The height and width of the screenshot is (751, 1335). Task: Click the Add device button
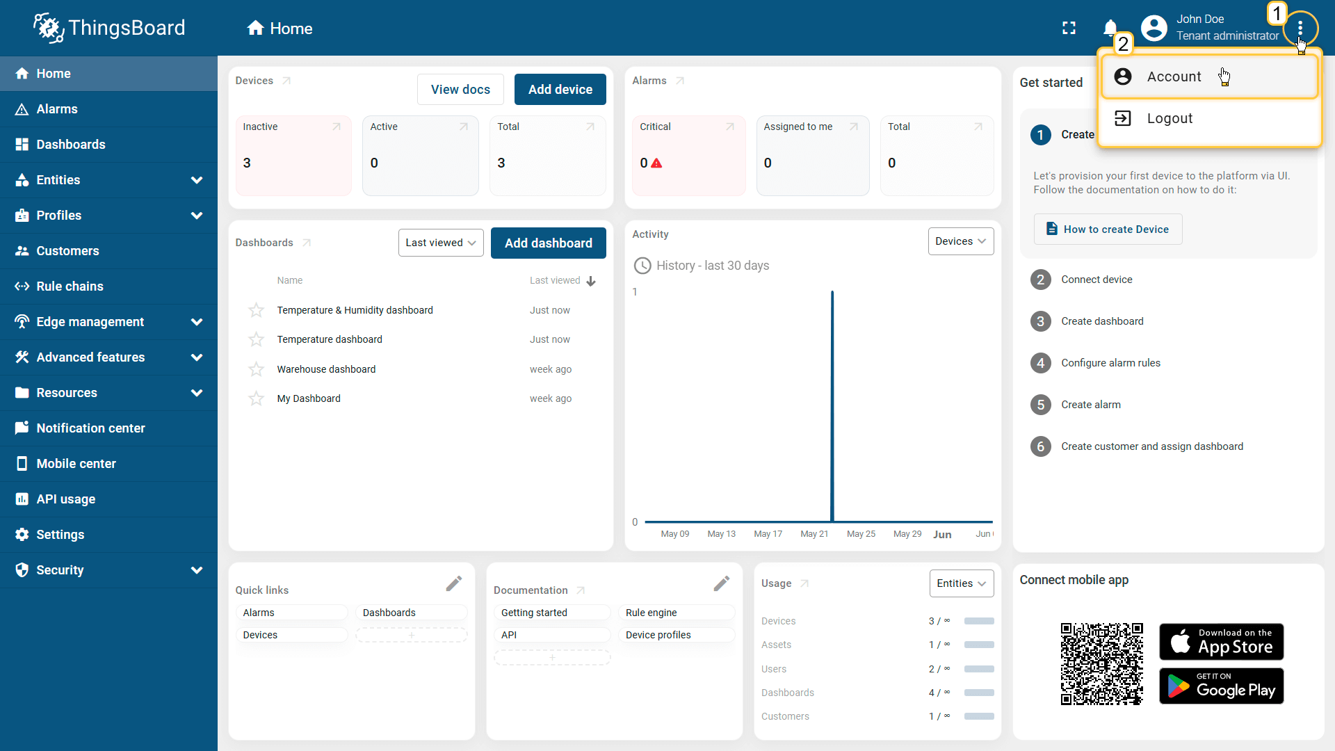coord(560,90)
